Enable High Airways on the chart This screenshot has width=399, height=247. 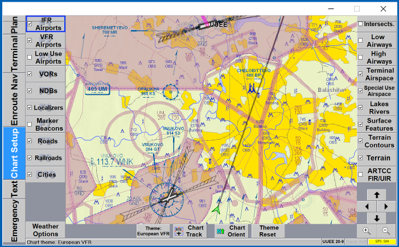point(360,57)
